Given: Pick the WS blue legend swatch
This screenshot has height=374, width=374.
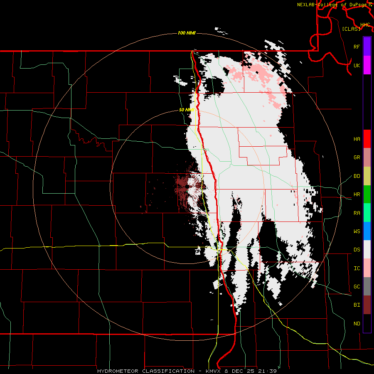Looking at the screenshot, I should pyautogui.click(x=367, y=231).
